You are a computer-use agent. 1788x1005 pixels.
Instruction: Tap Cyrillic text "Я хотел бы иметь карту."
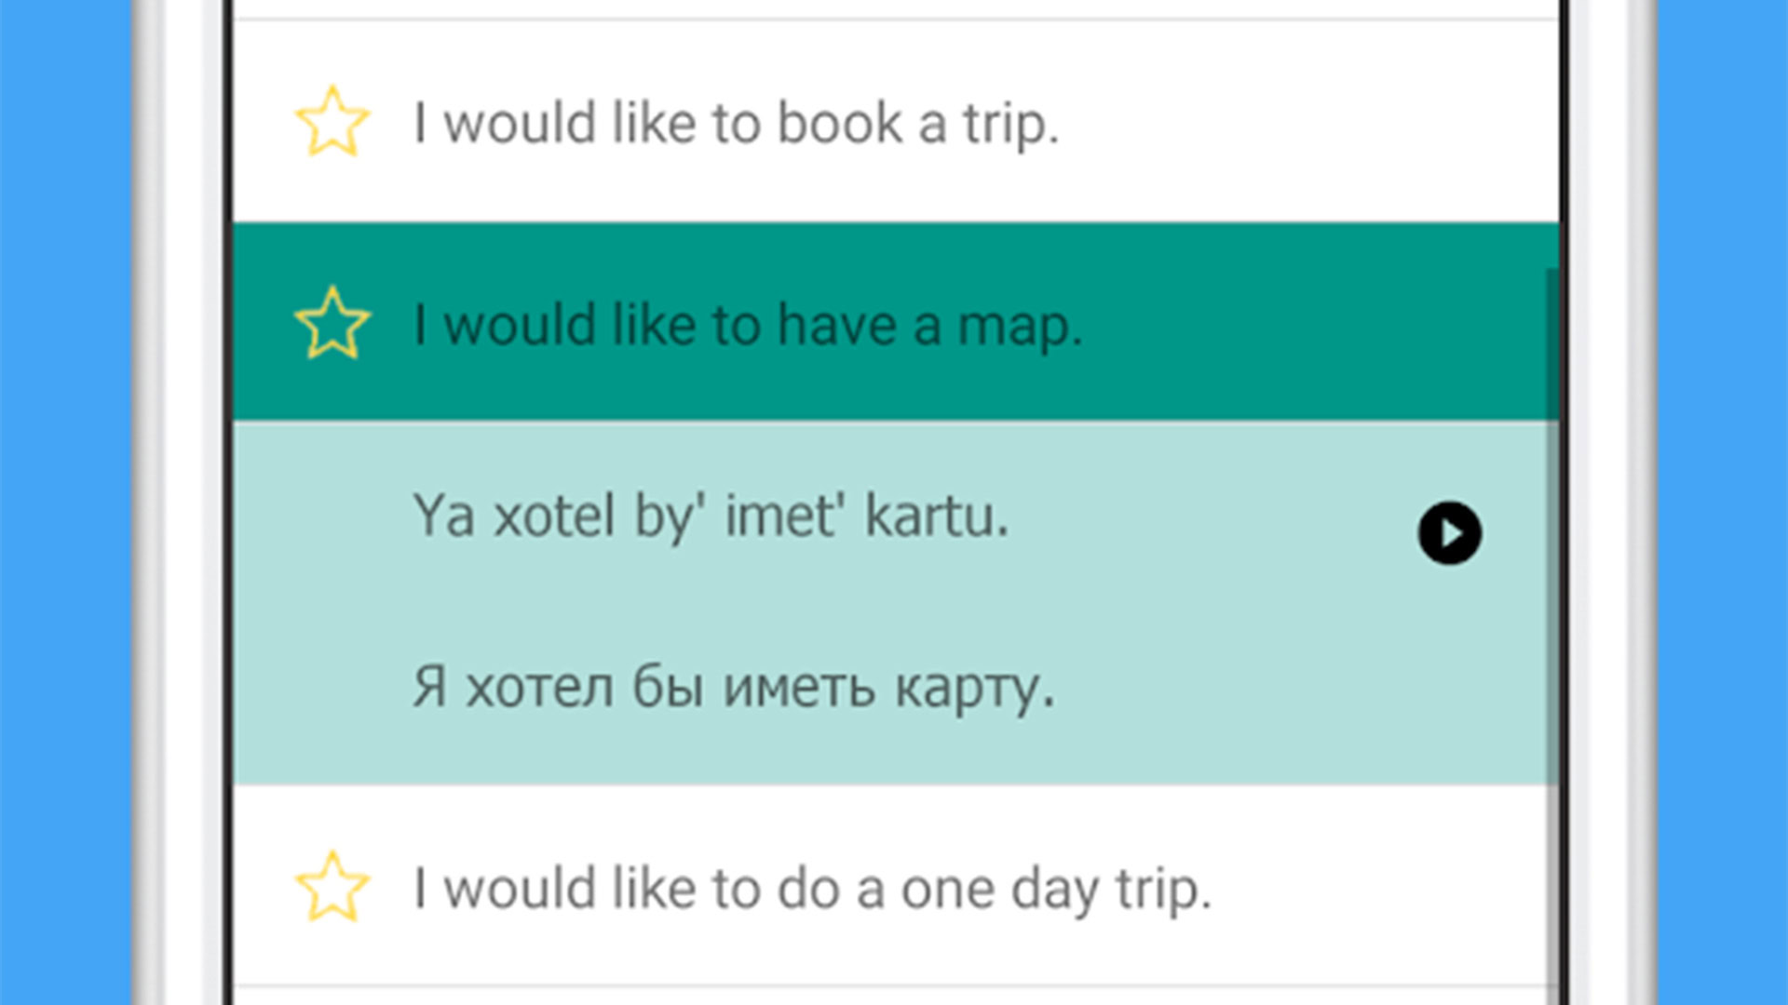pos(733,688)
